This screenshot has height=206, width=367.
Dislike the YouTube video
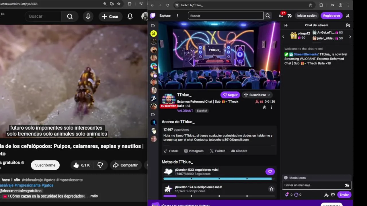pyautogui.click(x=100, y=165)
